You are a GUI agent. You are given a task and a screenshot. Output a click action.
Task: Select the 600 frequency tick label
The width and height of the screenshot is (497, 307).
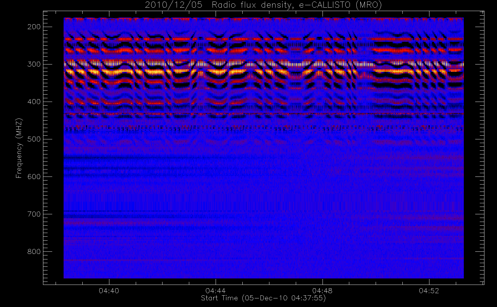(x=34, y=177)
